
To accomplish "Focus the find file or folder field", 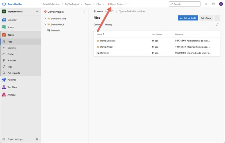I will 133,11.
